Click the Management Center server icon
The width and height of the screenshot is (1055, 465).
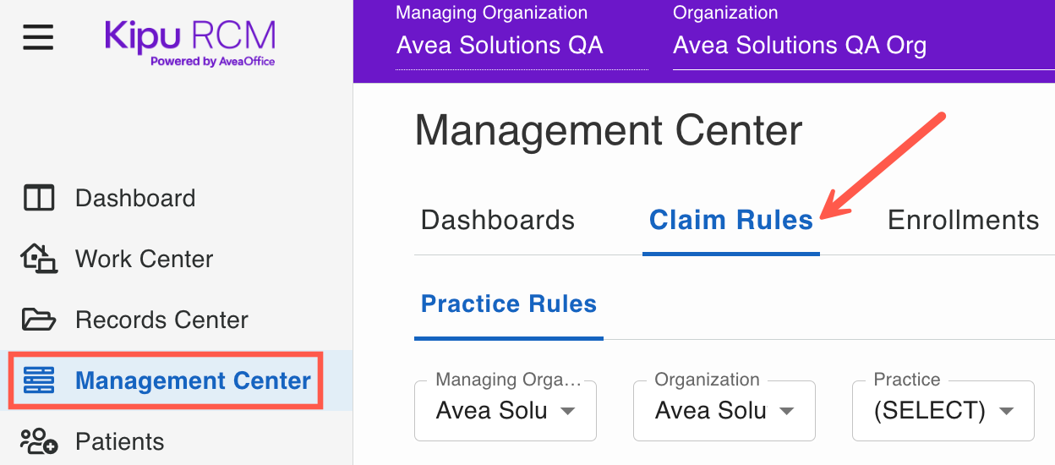pos(39,380)
